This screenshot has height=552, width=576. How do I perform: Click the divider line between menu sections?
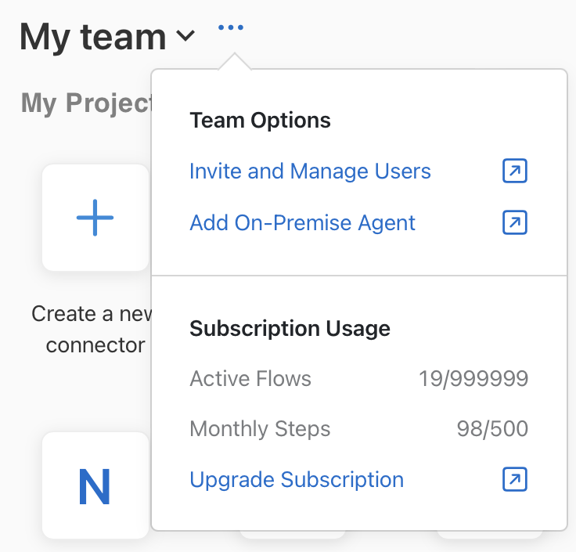[358, 276]
